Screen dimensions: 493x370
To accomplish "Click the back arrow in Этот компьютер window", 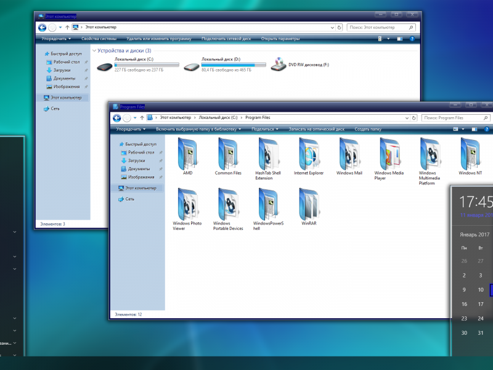I will [42, 28].
